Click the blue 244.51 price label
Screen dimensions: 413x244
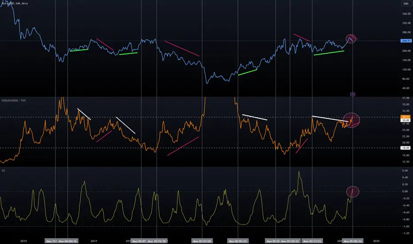tap(406, 41)
